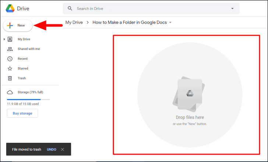Click the storage usage progress bar

point(28,99)
